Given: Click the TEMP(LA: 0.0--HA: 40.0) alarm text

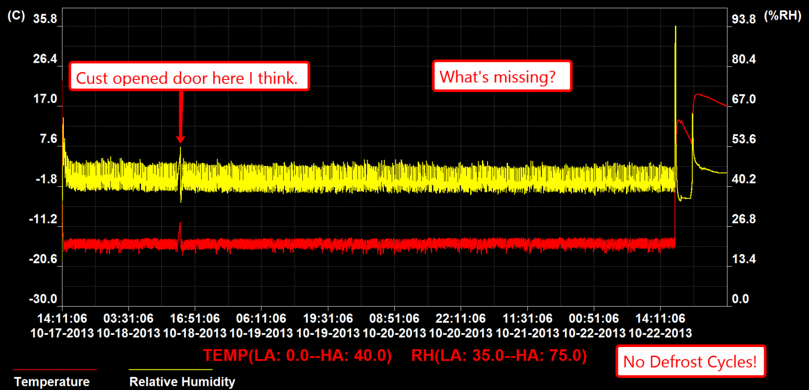Looking at the screenshot, I should tap(297, 356).
